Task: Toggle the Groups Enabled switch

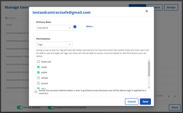Action: [20, 108]
